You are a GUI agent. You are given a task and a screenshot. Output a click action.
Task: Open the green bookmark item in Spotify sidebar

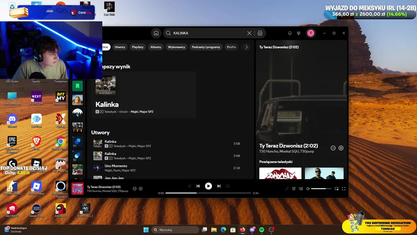pyautogui.click(x=78, y=86)
